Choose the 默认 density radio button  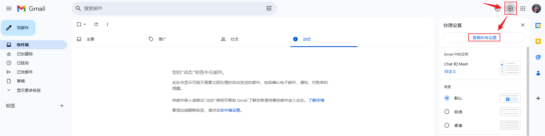coord(447,98)
